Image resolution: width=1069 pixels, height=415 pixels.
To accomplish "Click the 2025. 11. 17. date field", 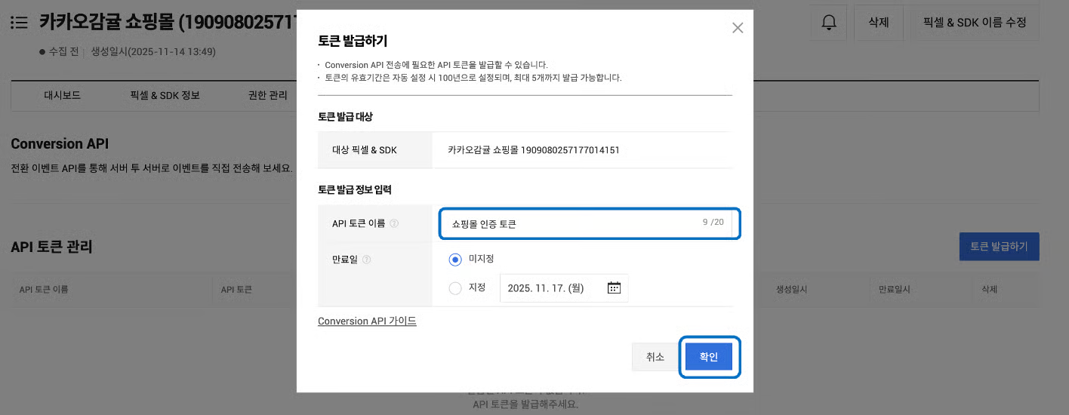I will tap(553, 288).
